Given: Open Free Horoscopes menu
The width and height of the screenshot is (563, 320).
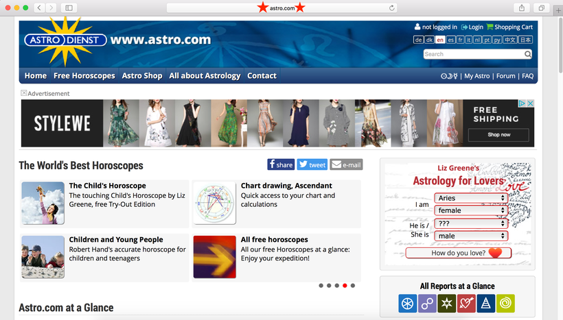Looking at the screenshot, I should pos(84,75).
